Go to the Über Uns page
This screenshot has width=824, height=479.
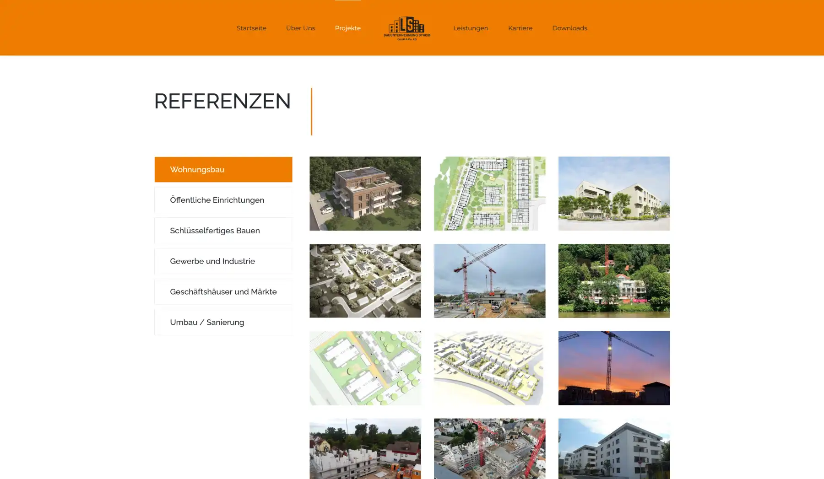click(300, 28)
